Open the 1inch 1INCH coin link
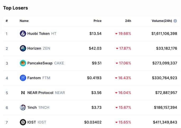181x128 pixels. [38, 107]
